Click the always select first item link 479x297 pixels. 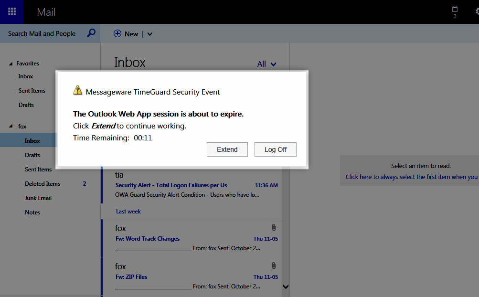pyautogui.click(x=412, y=177)
